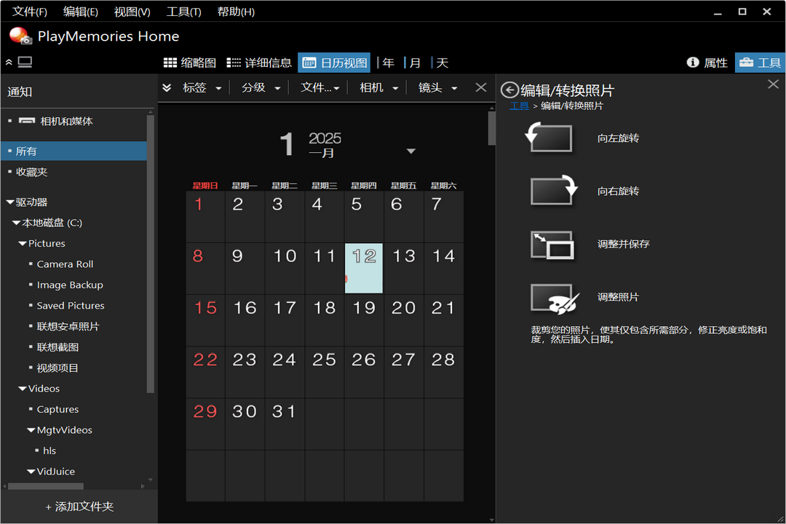Click the Add Folder button
This screenshot has height=524, width=786.
[x=79, y=507]
